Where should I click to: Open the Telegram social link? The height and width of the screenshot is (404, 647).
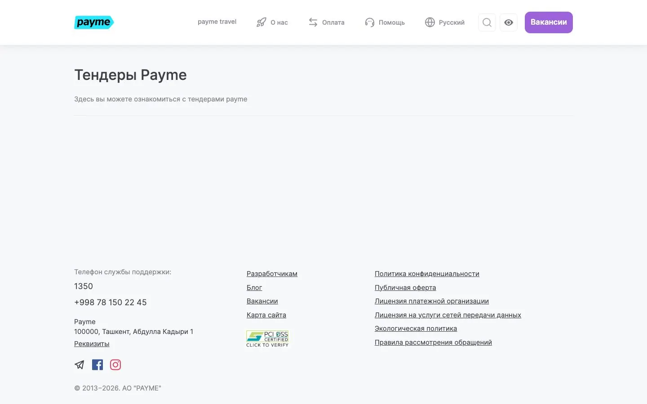80,364
